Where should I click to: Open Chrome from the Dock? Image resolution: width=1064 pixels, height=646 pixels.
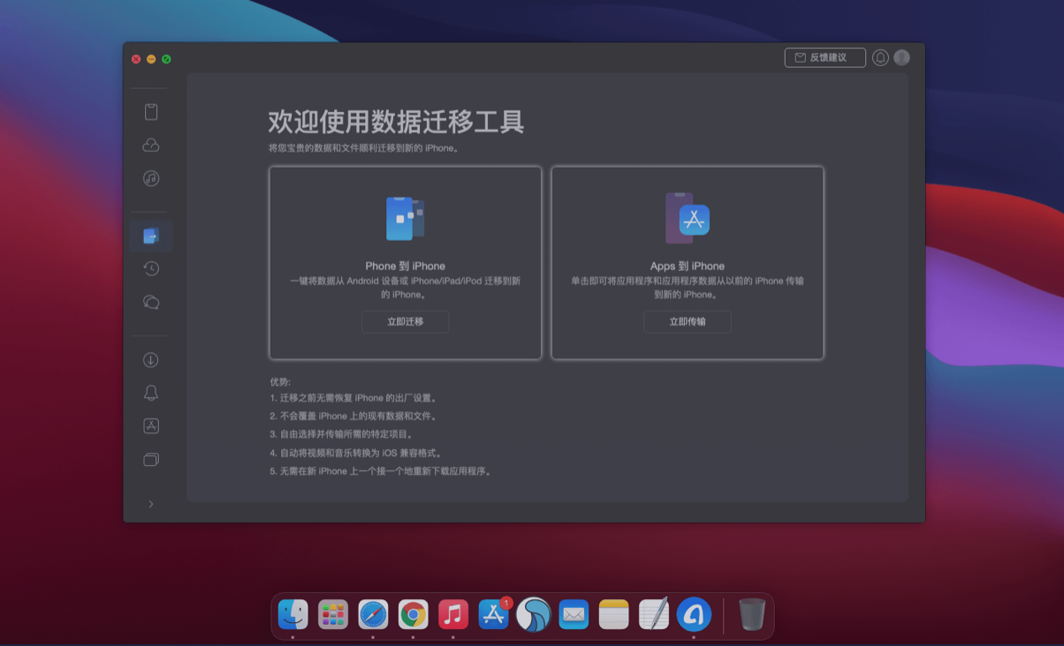click(x=413, y=614)
